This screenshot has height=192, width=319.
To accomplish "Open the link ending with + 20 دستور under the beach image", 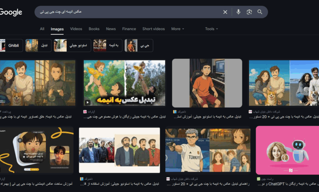I will 284,117.
